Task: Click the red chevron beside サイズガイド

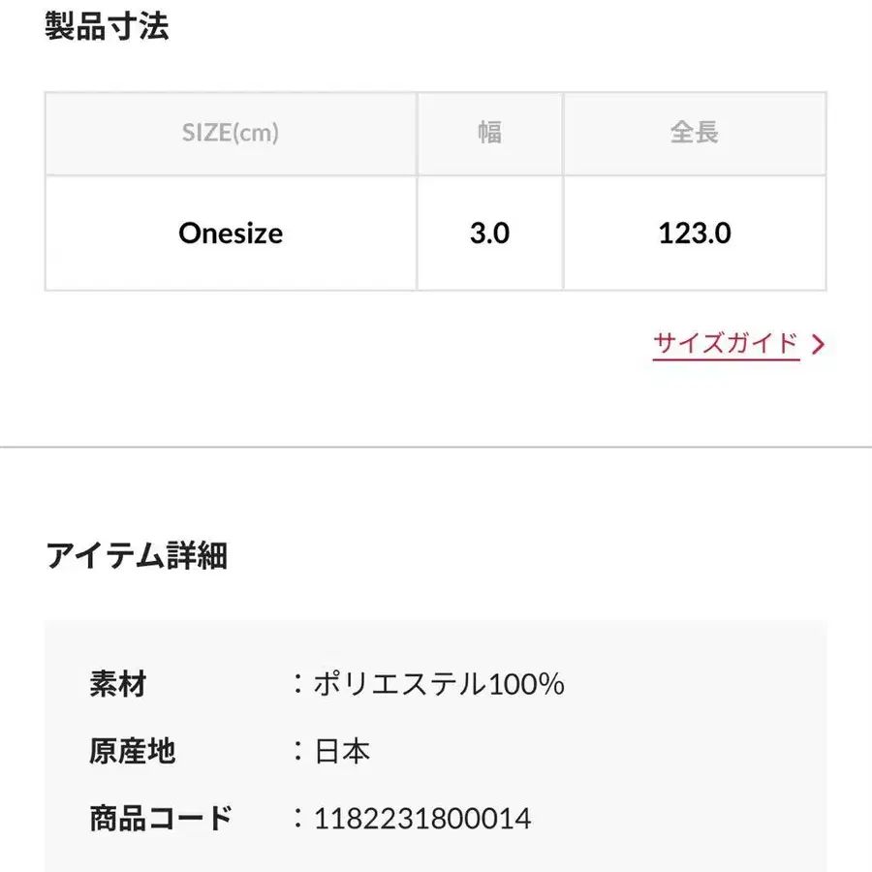Action: pyautogui.click(x=818, y=344)
